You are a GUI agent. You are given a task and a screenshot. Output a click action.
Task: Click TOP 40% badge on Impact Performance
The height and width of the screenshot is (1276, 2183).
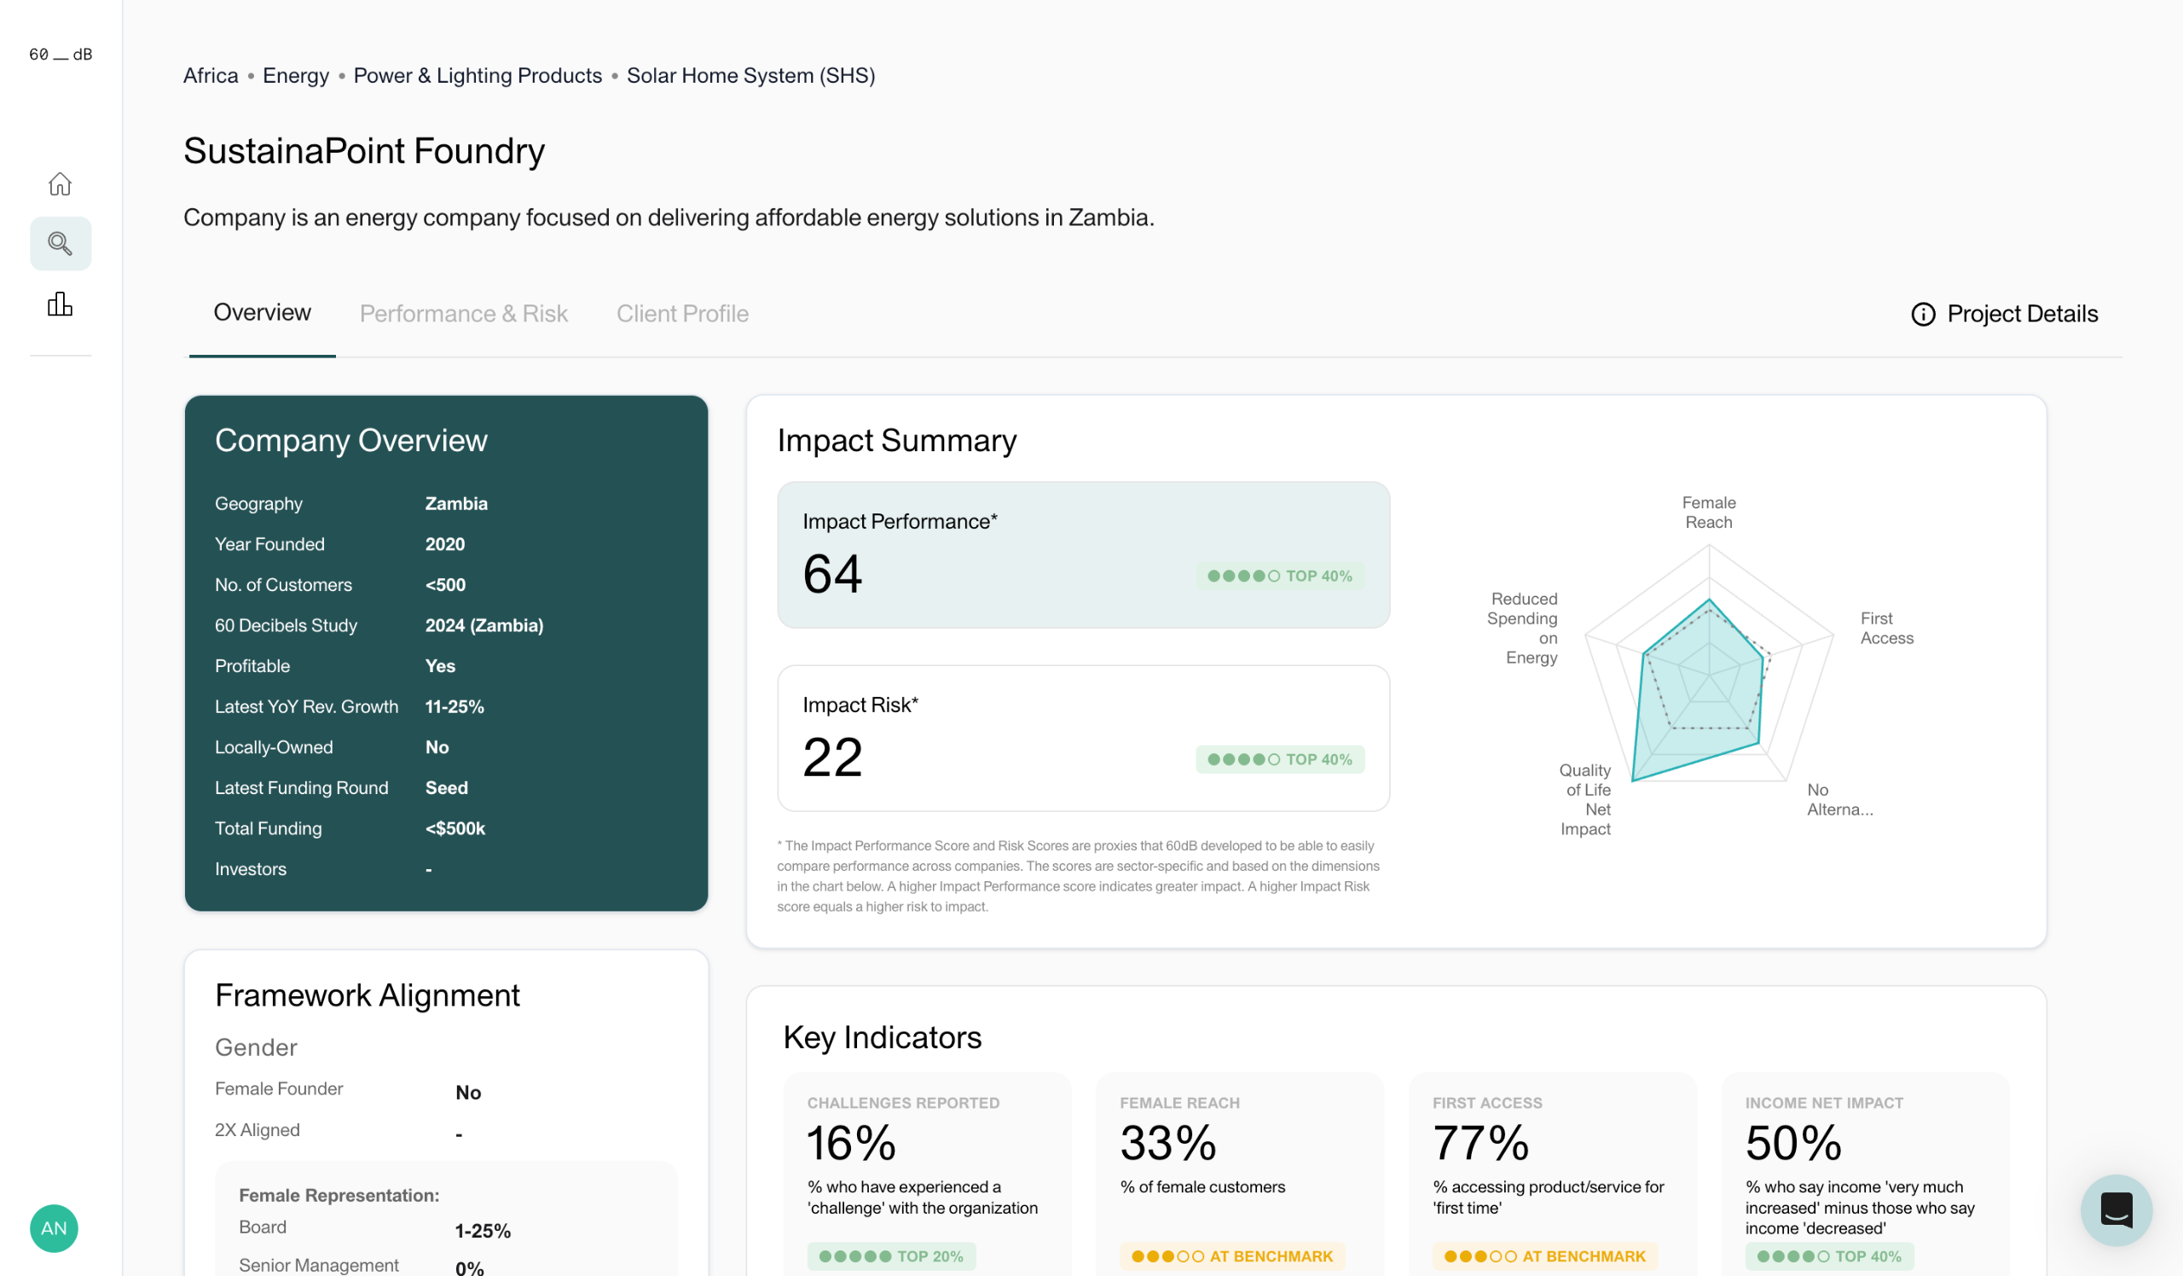pyautogui.click(x=1279, y=576)
